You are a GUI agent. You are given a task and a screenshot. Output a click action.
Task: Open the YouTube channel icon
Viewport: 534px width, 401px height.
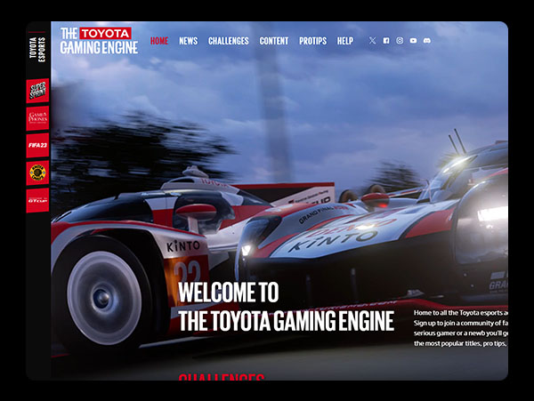[x=413, y=41]
